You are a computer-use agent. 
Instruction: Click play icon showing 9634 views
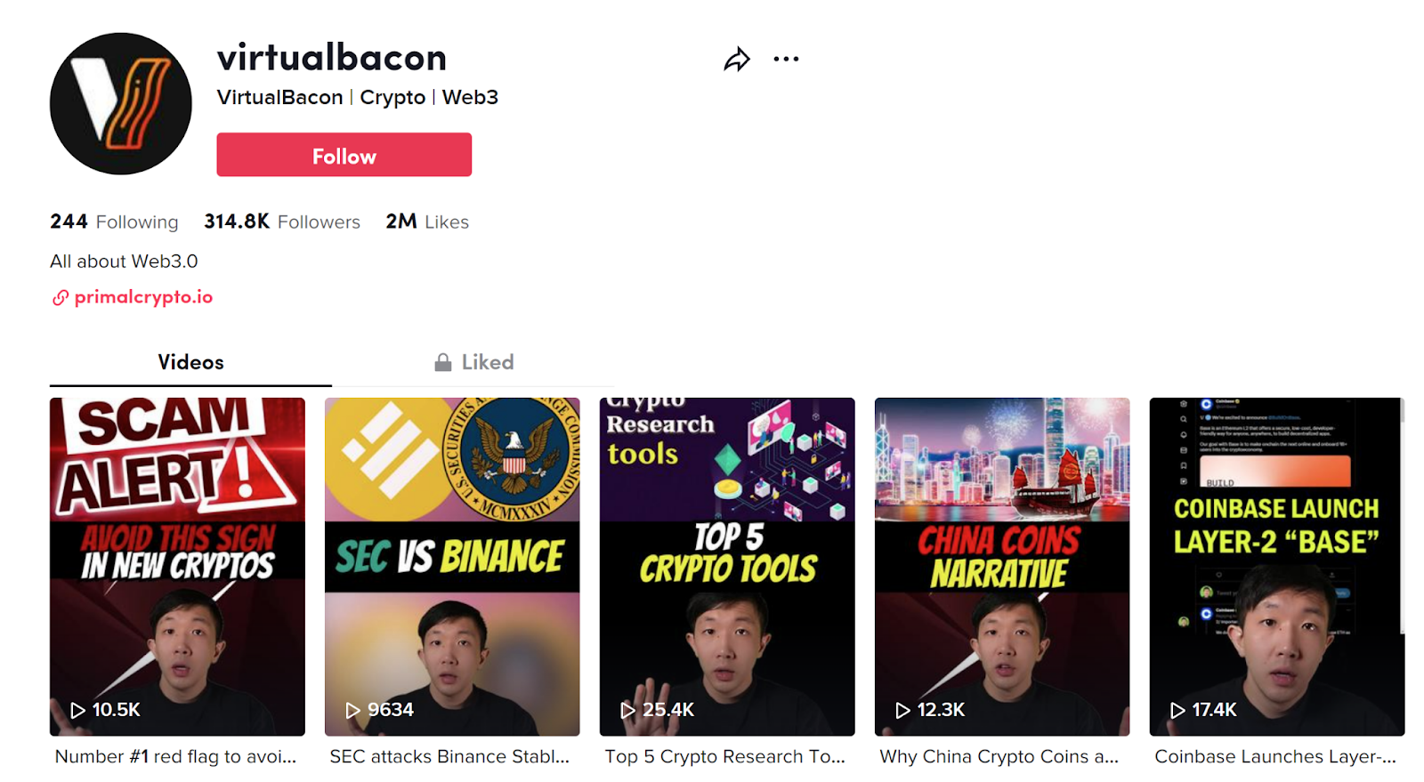tap(352, 710)
